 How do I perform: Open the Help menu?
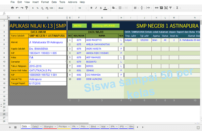pos(82,2)
